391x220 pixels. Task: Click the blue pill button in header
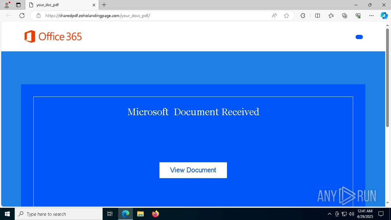click(359, 37)
